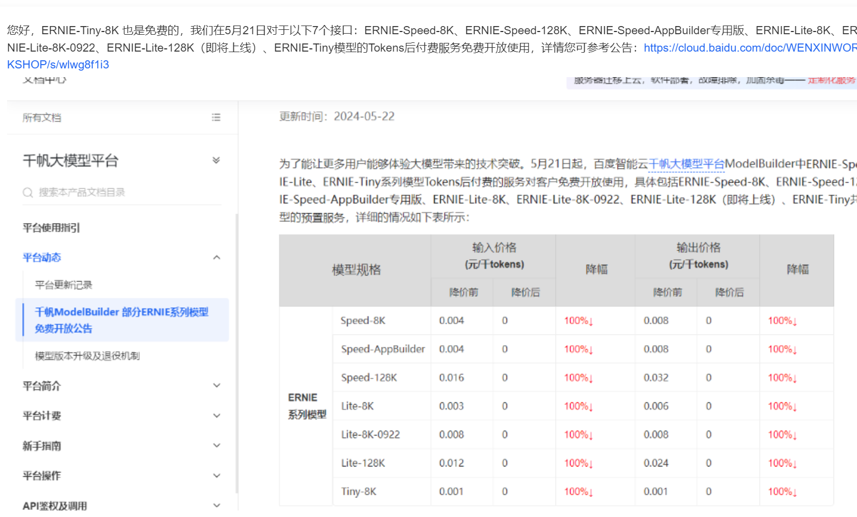Open the 平台简介 section label
Screen dimensions: 857x517
pyautogui.click(x=42, y=386)
